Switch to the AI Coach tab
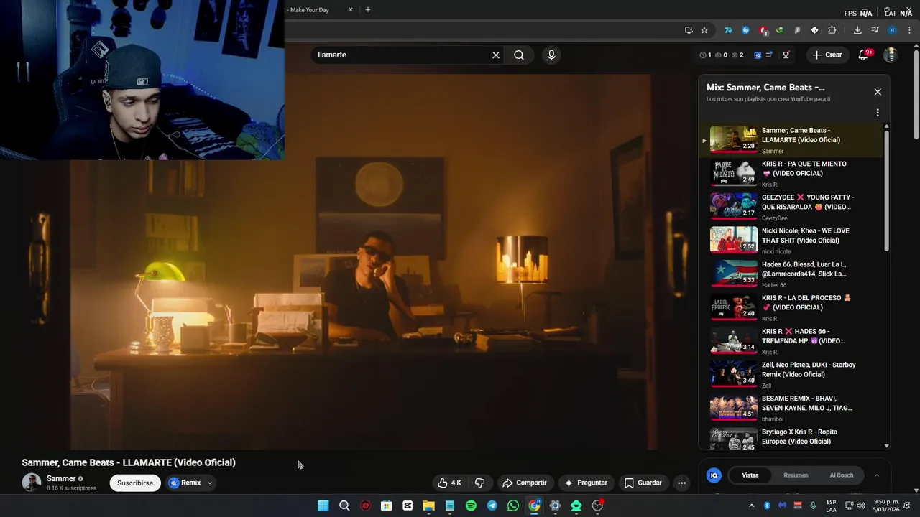The height and width of the screenshot is (517, 920). click(842, 475)
